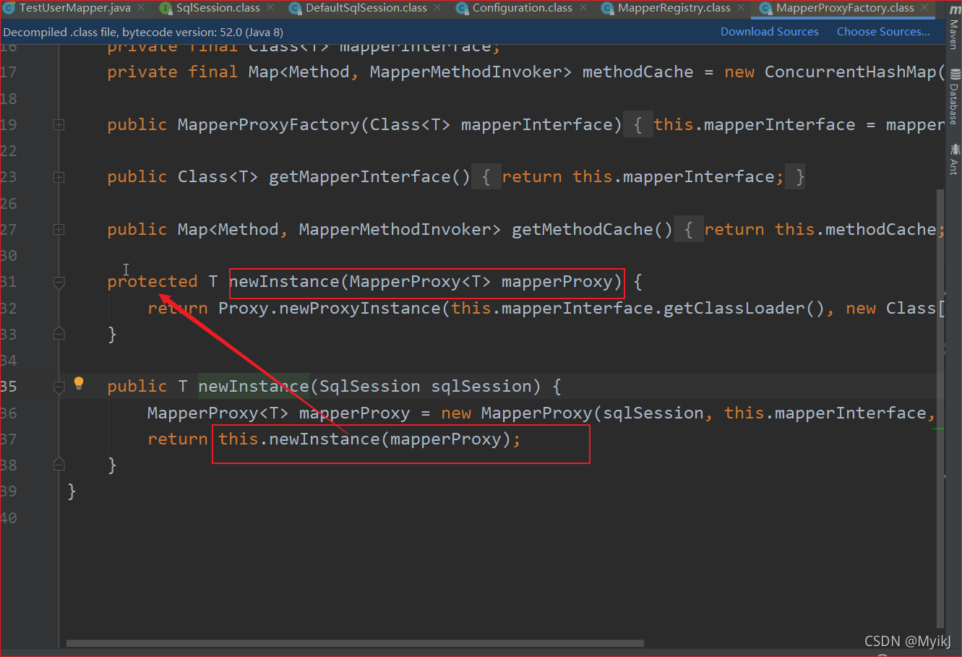
Task: Click 'MapperProxy<T> mapperProxy' variable declaration
Action: [x=278, y=413]
